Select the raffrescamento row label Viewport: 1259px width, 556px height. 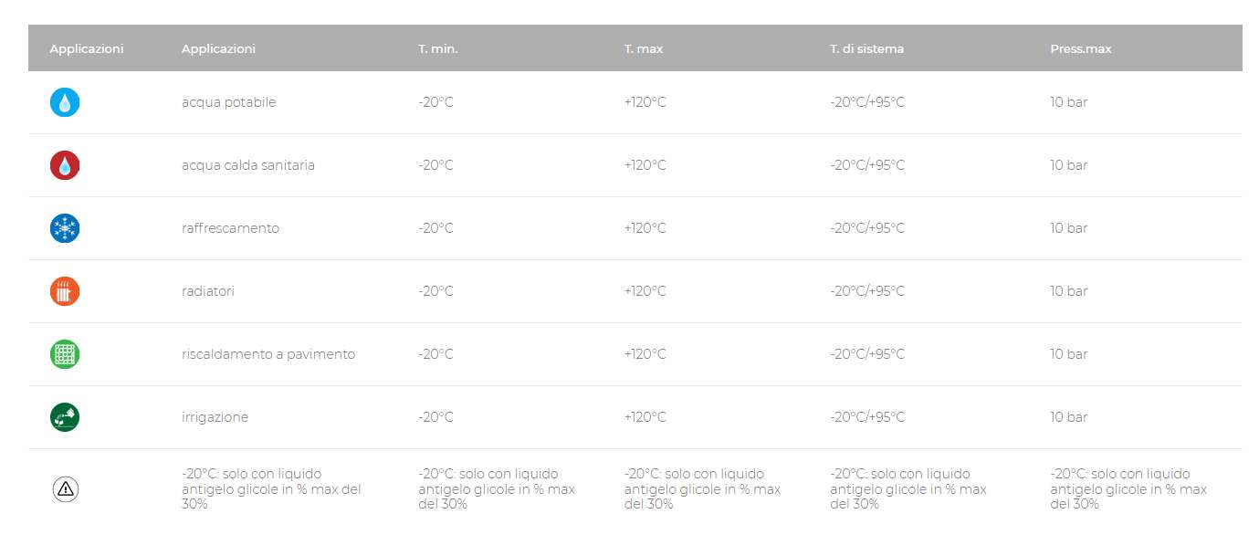tap(230, 228)
